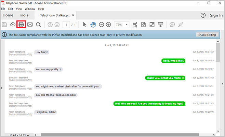
Task: Click the Enable Editing button
Action: coord(208,35)
